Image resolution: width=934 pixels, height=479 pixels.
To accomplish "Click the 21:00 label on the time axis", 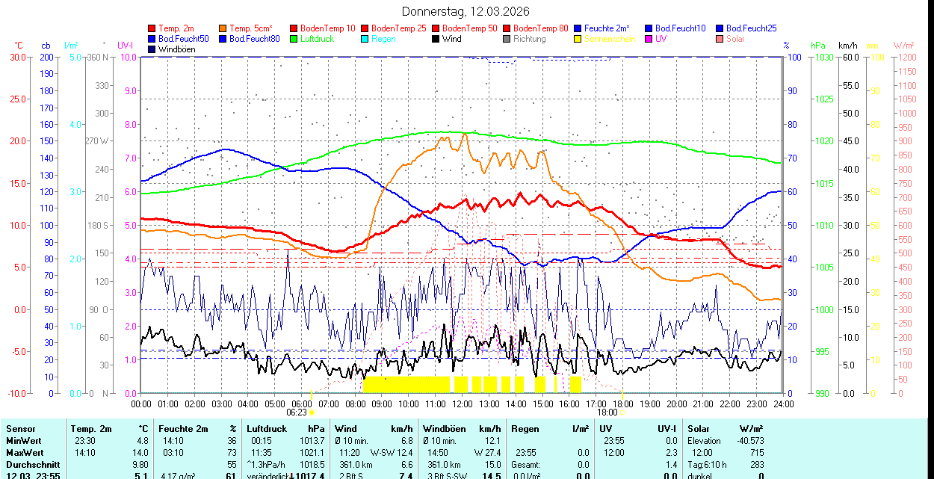I will pyautogui.click(x=703, y=404).
